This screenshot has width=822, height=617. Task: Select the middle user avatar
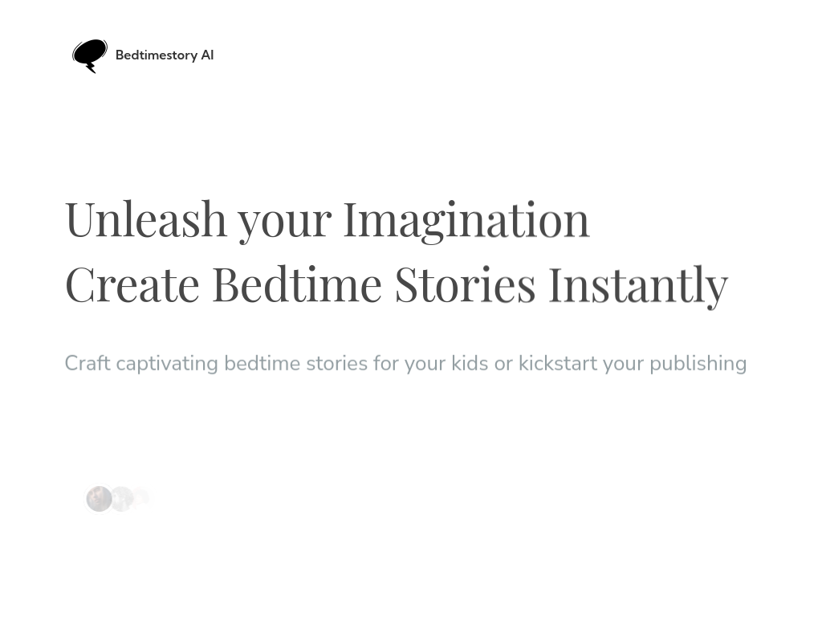pos(121,499)
